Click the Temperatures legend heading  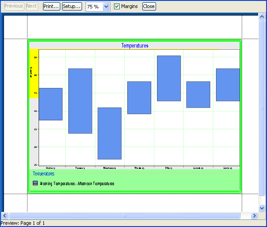point(43,174)
